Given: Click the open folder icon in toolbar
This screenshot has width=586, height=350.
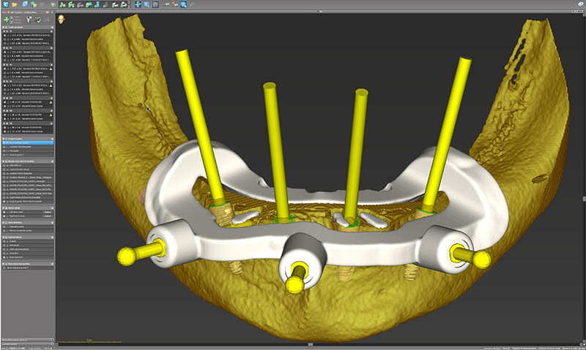Looking at the screenshot, I should (x=15, y=4).
